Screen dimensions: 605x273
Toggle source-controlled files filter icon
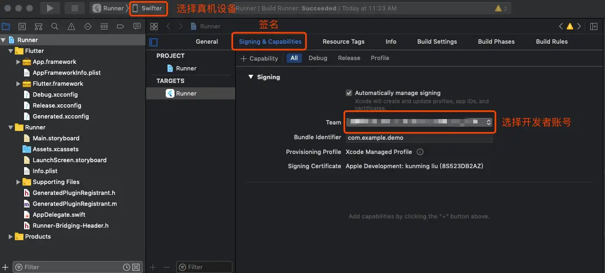[136, 267]
